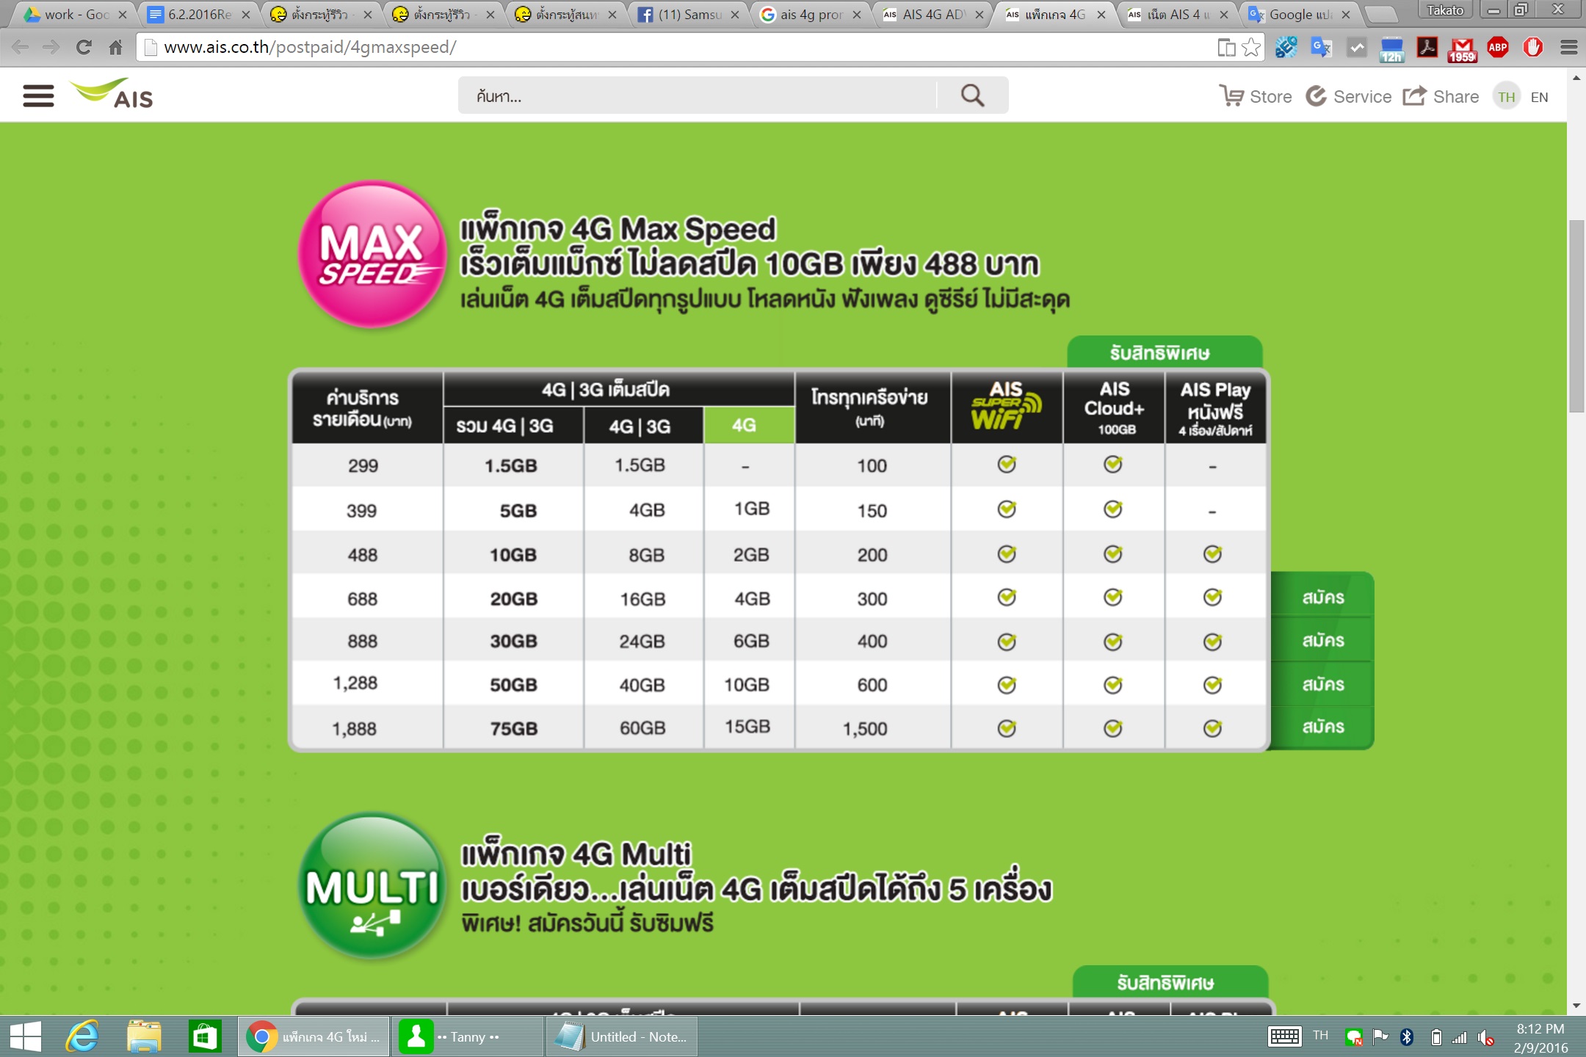Click the AIS Super WiFi header logo
1586x1057 pixels.
[x=1006, y=406]
